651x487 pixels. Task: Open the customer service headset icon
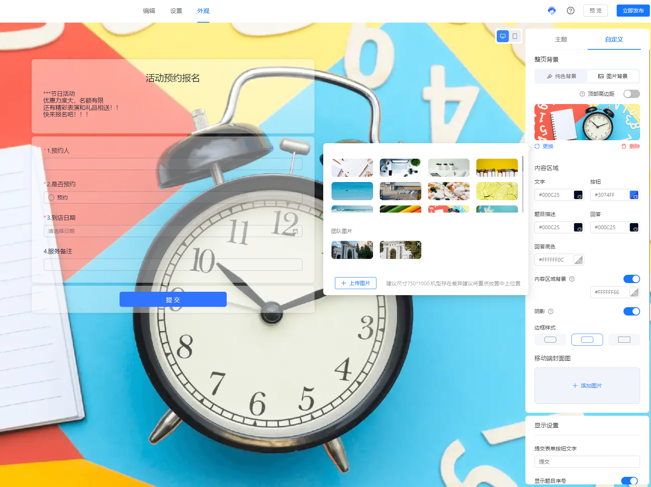551,11
